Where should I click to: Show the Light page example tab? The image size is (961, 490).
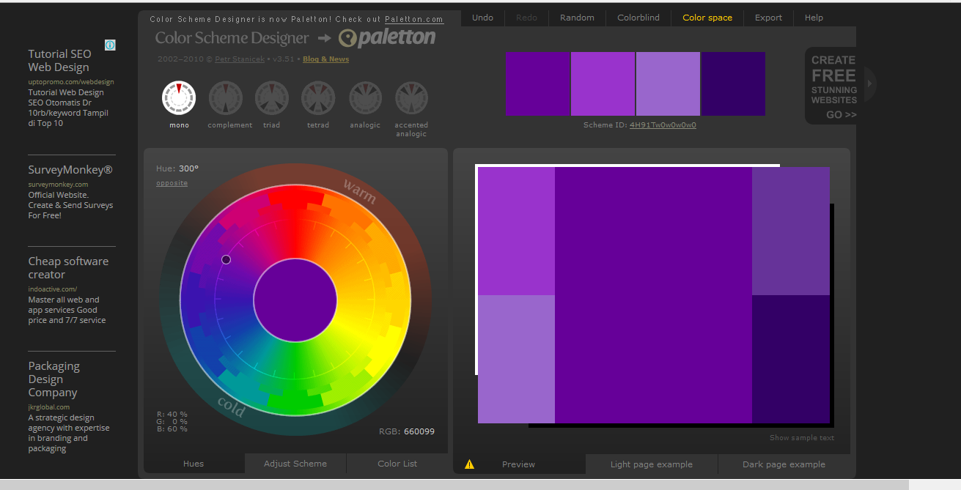pos(652,464)
